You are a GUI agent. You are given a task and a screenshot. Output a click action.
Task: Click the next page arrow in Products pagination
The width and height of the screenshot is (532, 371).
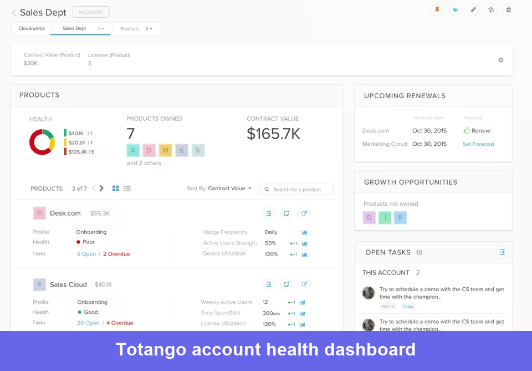click(101, 189)
